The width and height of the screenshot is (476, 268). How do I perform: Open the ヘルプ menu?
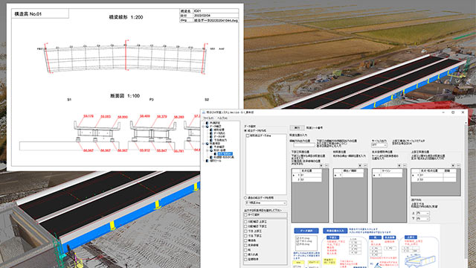(x=222, y=118)
